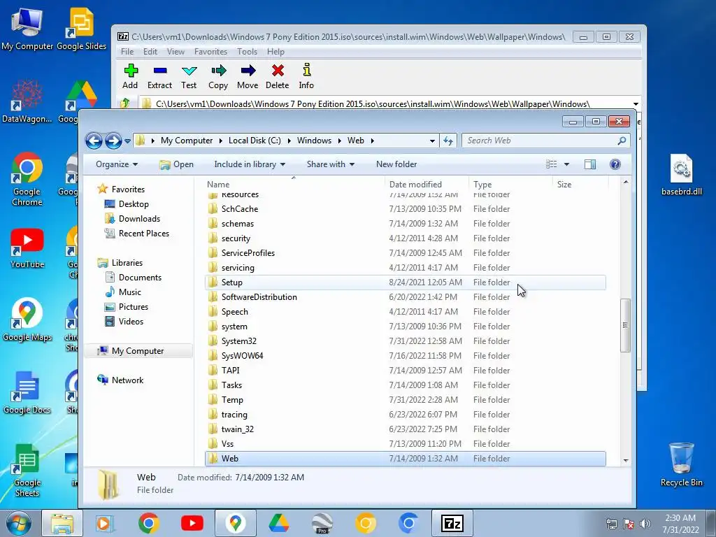The width and height of the screenshot is (716, 537).
Task: Open the Windows Start menu
Action: 19,523
